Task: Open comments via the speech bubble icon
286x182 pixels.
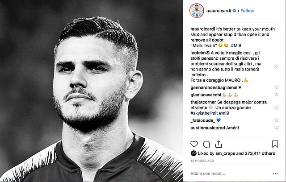Action: pos(206,145)
